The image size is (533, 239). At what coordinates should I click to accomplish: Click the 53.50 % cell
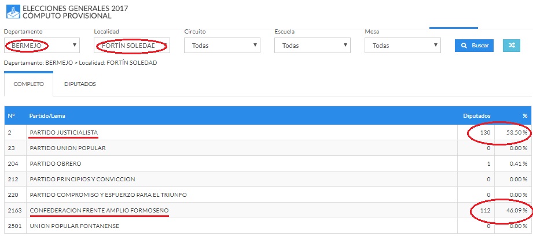[x=512, y=133]
